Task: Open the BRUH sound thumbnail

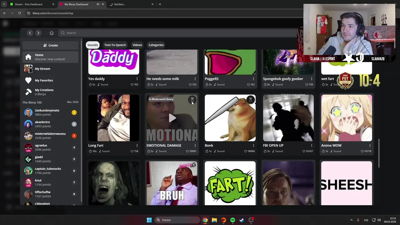Action: tap(172, 183)
